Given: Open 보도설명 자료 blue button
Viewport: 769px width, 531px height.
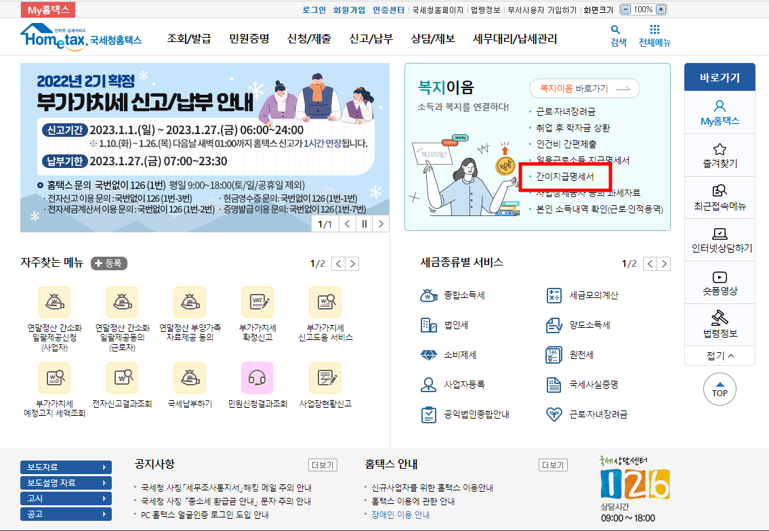Looking at the screenshot, I should [66, 483].
